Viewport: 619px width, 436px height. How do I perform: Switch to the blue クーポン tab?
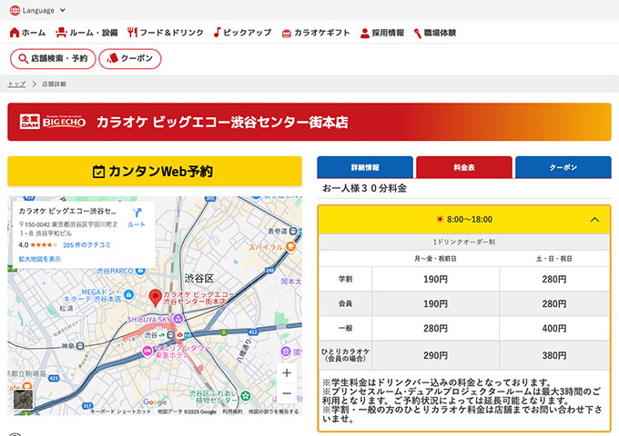pos(563,167)
